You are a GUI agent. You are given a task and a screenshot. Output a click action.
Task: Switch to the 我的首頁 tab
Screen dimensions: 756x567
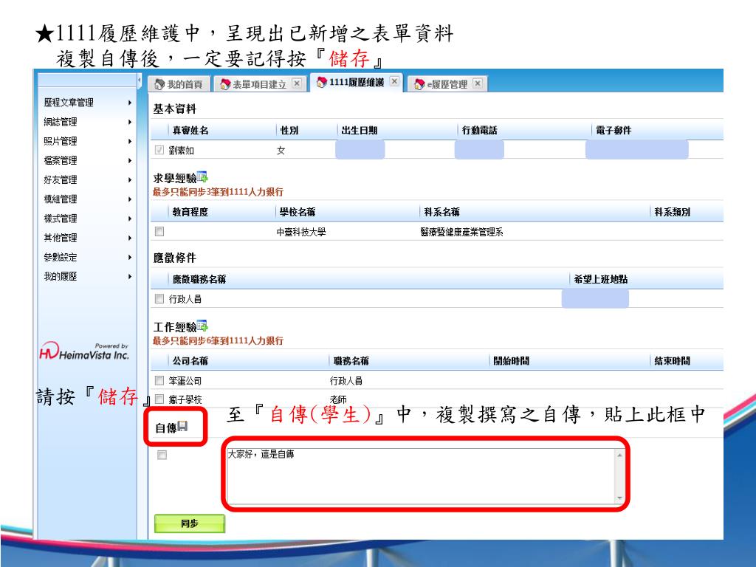tap(179, 84)
